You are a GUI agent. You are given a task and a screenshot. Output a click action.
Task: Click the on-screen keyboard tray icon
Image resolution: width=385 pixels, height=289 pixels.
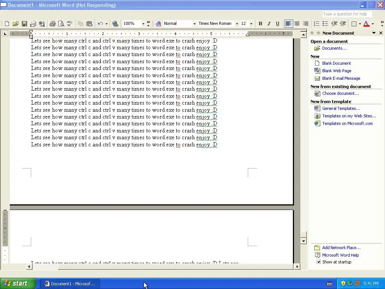[x=329, y=284]
